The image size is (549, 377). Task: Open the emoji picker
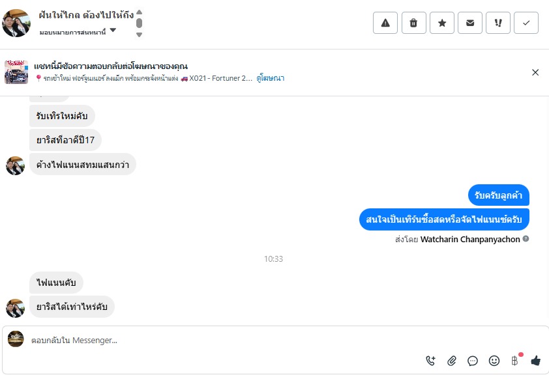[494, 360]
